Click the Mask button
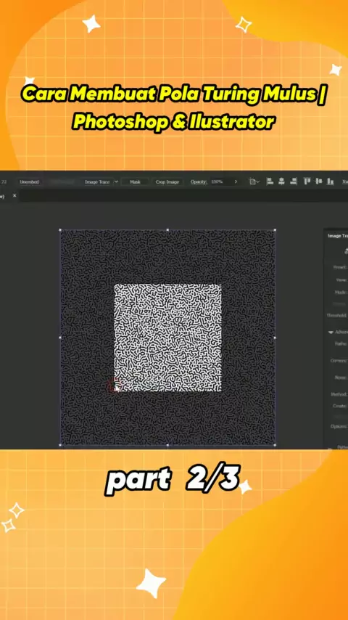This screenshot has width=348, height=620. tap(135, 182)
